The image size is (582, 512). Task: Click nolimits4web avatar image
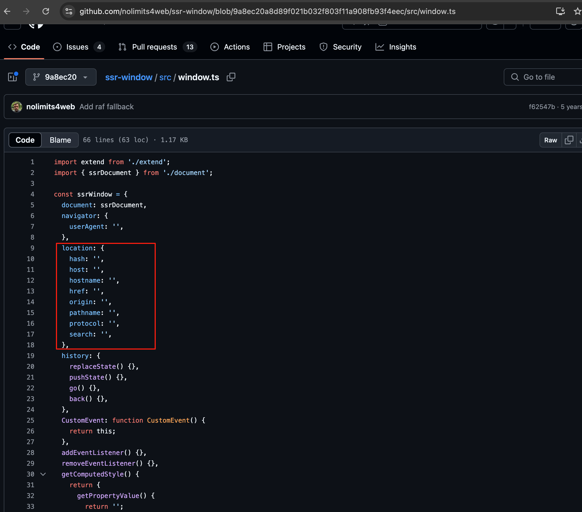[x=16, y=107]
